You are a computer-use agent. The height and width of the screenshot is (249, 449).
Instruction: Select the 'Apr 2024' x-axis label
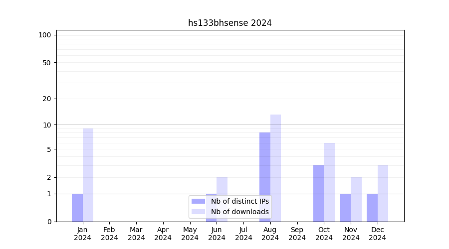click(x=163, y=234)
